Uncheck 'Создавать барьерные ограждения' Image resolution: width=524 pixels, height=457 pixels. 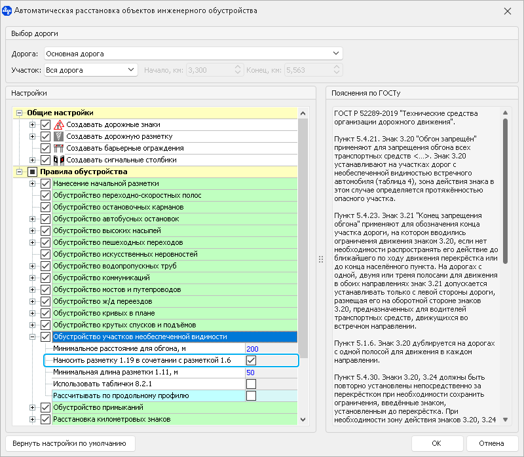click(45, 148)
